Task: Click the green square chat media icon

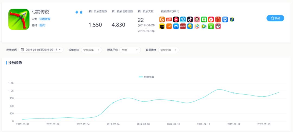Action: pos(204,19)
